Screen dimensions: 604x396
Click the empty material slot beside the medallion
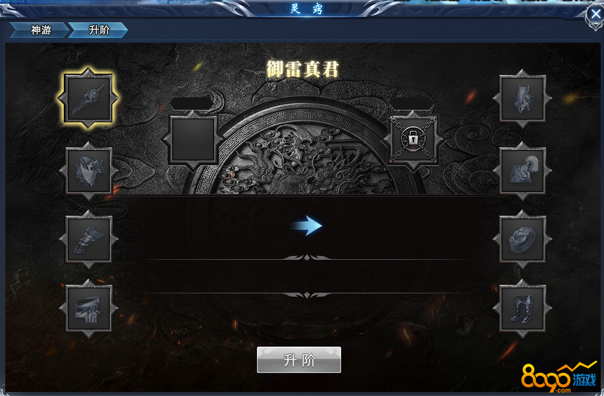193,139
